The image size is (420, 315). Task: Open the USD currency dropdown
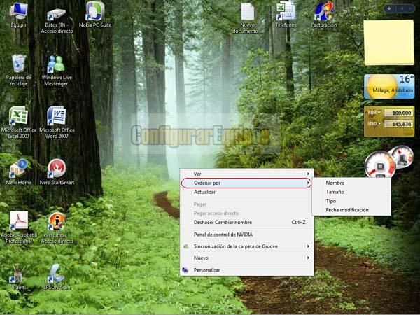[374, 124]
